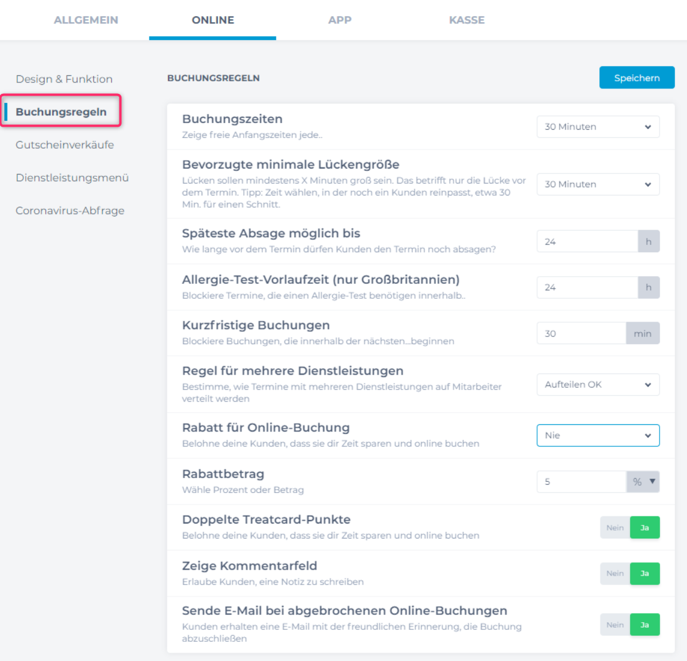Switch to the Allgemein tab
Image resolution: width=687 pixels, height=661 pixels.
pyautogui.click(x=86, y=20)
